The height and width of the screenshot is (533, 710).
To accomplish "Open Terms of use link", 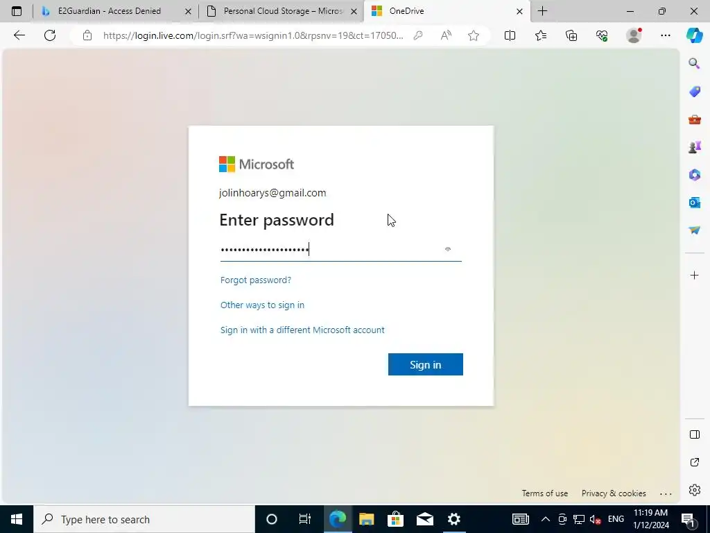I will point(545,493).
